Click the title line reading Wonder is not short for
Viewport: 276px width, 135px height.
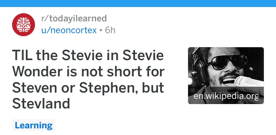point(88,72)
